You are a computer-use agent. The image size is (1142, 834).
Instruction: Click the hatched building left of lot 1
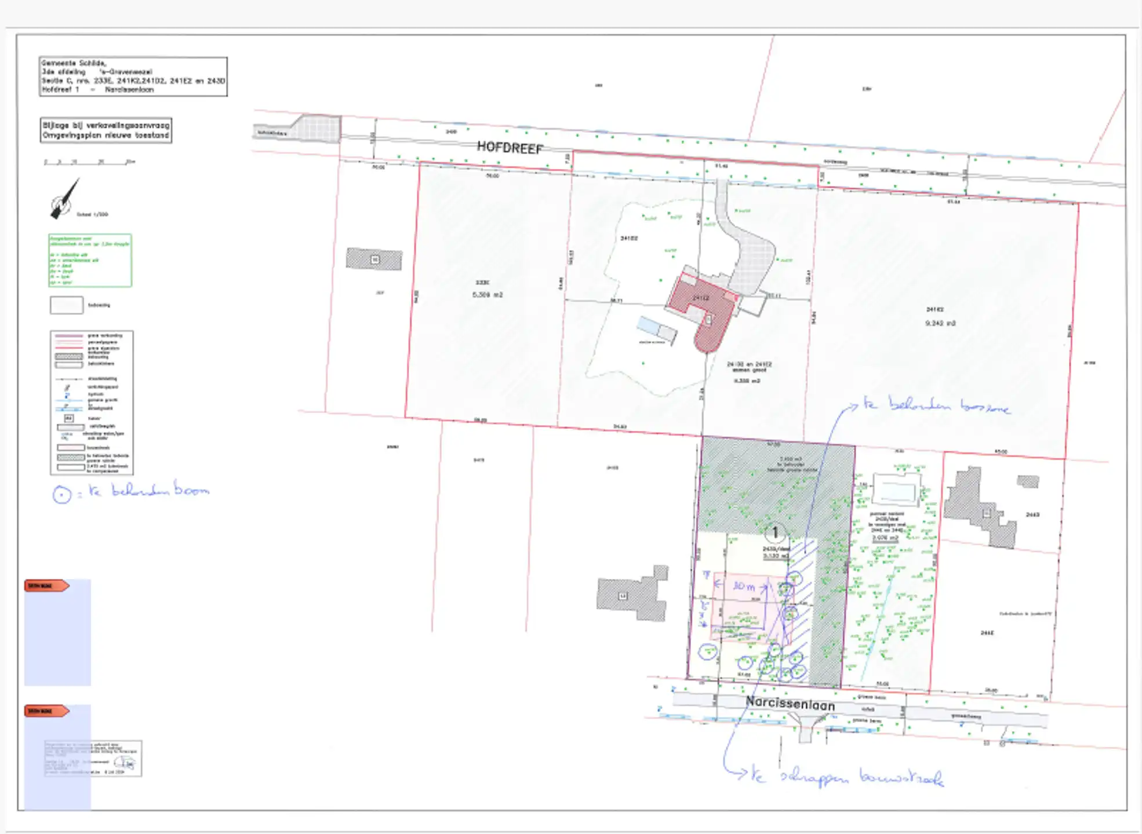(x=632, y=595)
